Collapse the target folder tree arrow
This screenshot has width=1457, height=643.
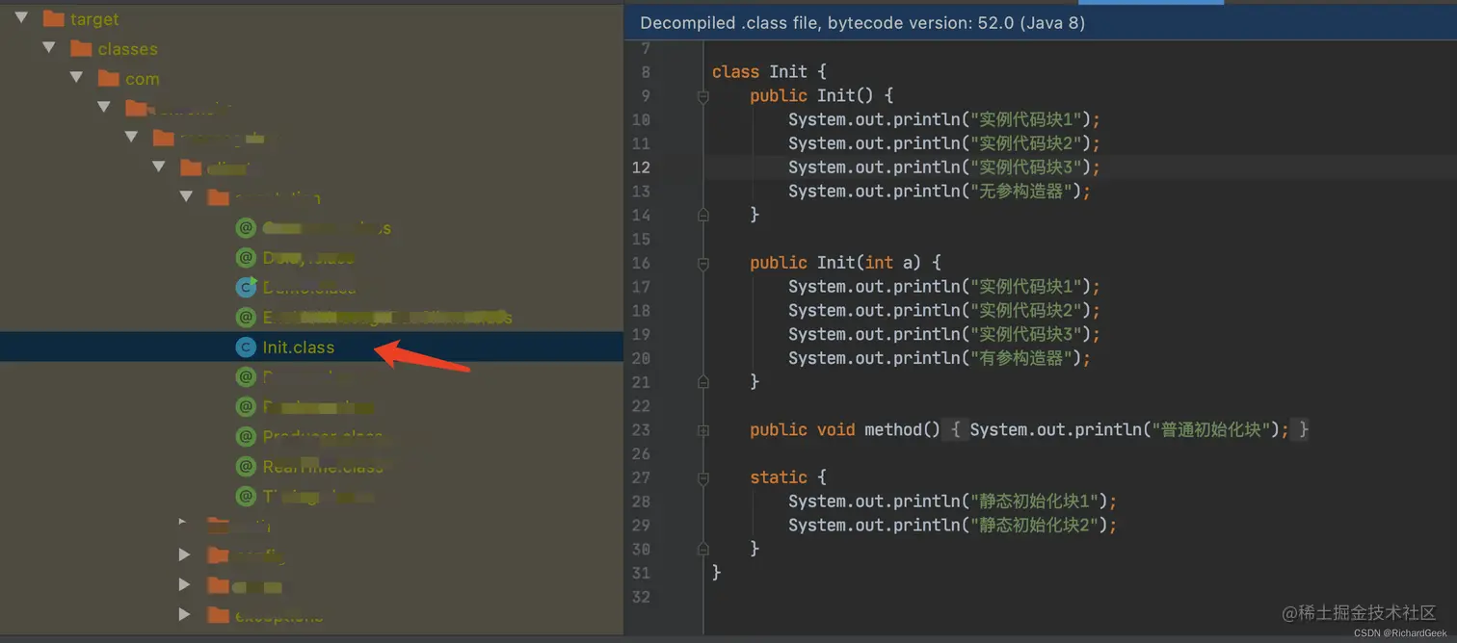(x=21, y=18)
